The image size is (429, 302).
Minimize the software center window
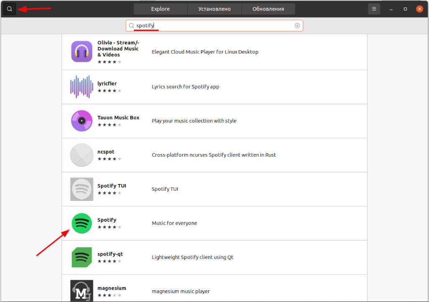coord(391,9)
